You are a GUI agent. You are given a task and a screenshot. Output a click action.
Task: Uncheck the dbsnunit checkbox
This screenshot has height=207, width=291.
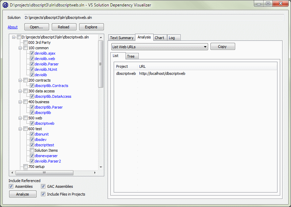coord(32,134)
